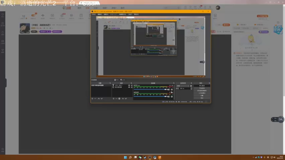The image size is (285, 160).
Task: Select the scene entry in Scenes list
Action: pyautogui.click(x=101, y=85)
